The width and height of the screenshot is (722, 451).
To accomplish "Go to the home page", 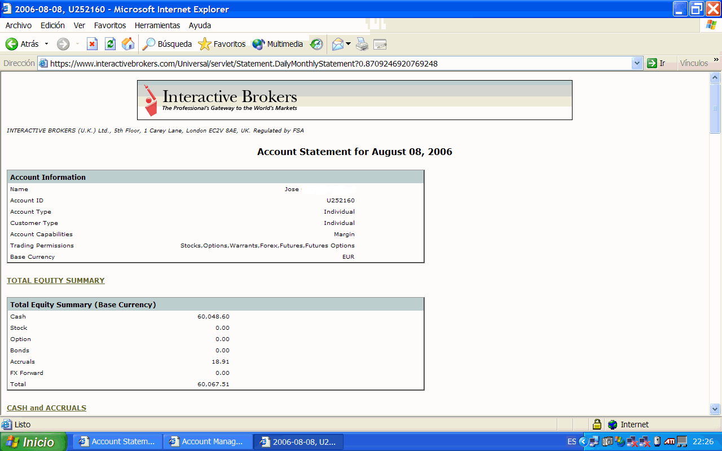I will [128, 44].
